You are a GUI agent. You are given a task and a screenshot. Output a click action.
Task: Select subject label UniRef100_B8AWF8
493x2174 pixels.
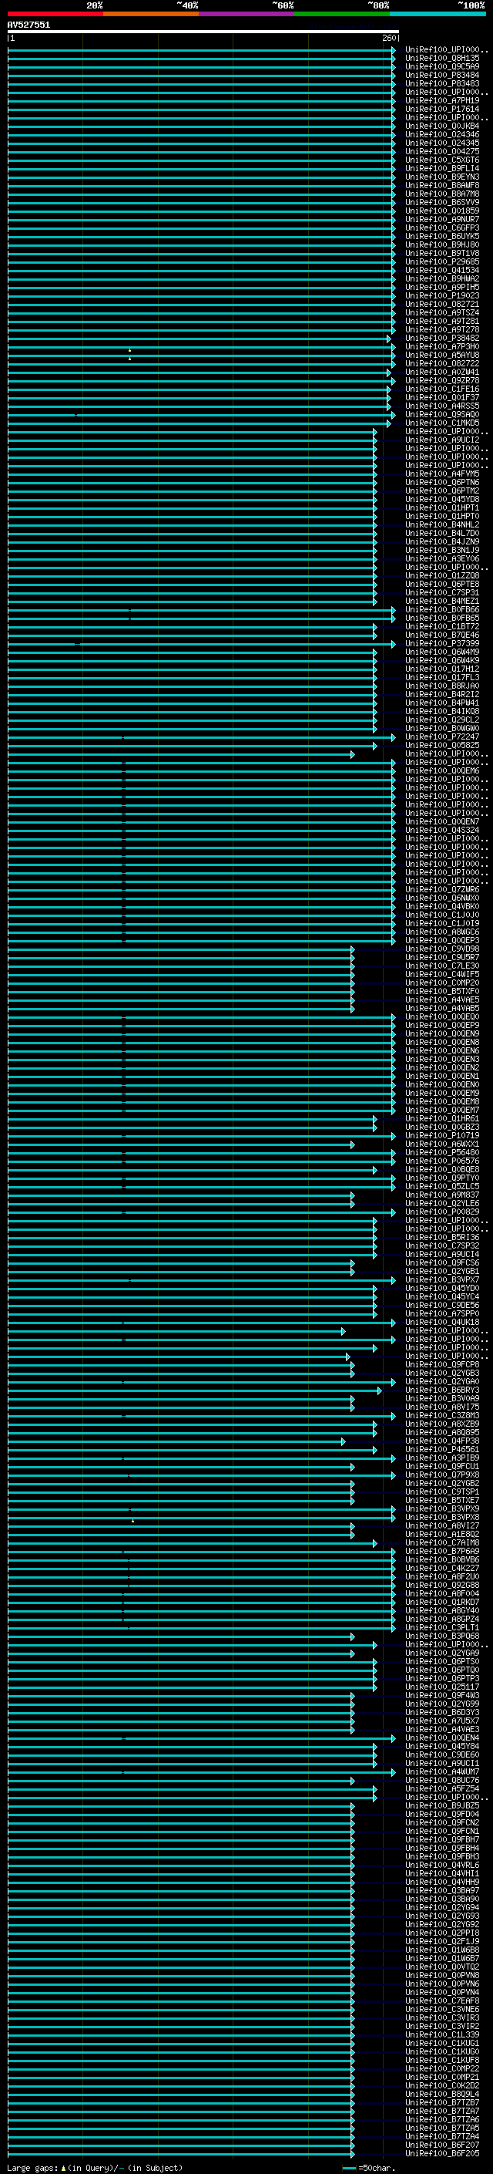442,185
